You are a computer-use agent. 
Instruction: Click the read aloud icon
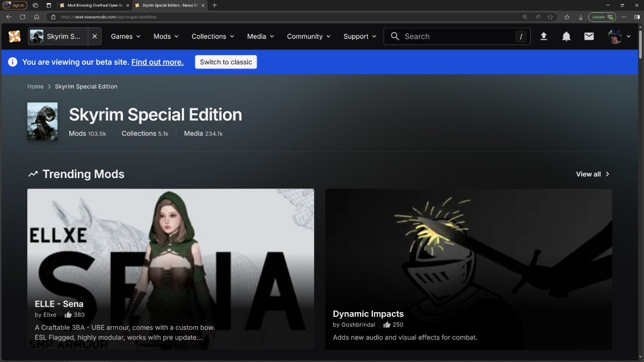click(x=538, y=17)
